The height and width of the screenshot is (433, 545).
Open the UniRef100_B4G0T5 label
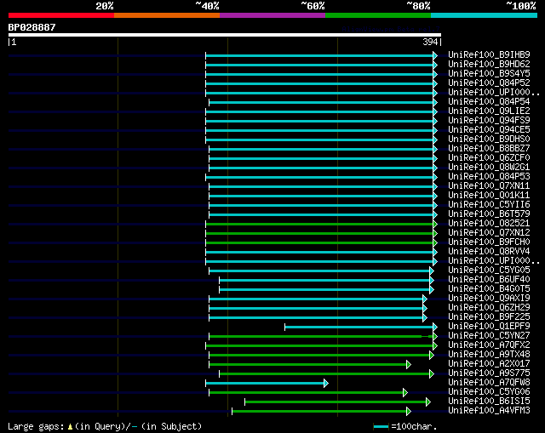pyautogui.click(x=489, y=289)
